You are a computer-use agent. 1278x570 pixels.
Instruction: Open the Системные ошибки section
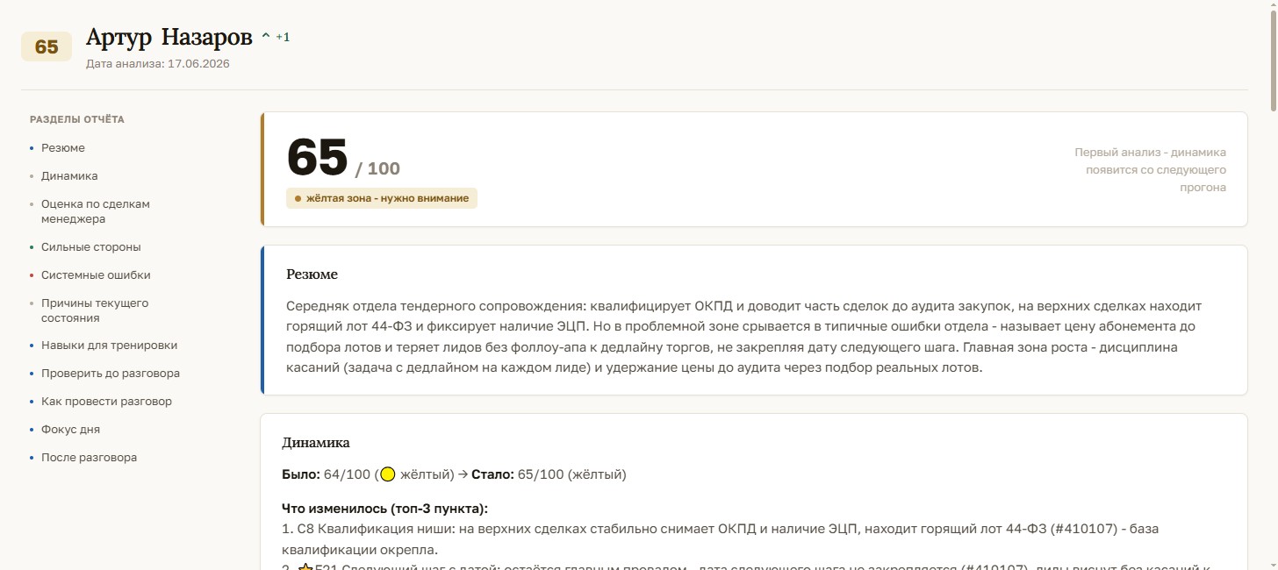(x=96, y=275)
